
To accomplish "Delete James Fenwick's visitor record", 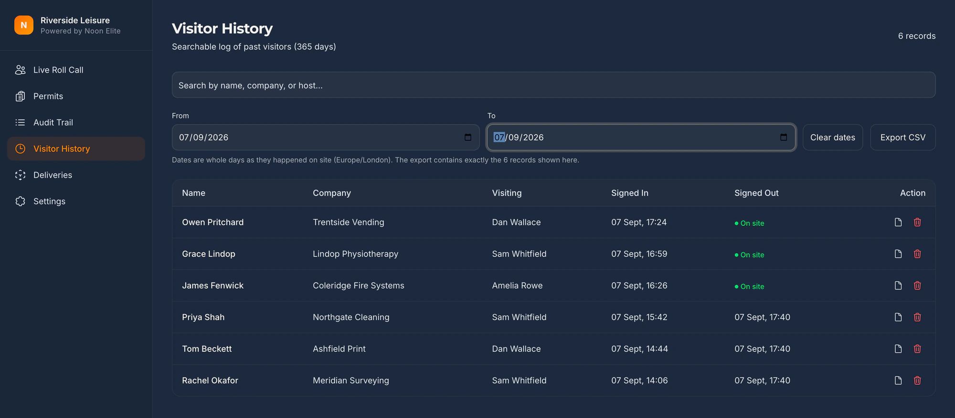I will pos(917,285).
